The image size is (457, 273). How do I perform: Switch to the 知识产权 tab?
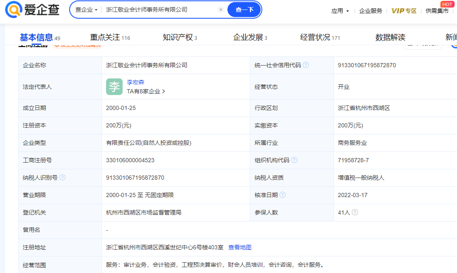coord(180,37)
